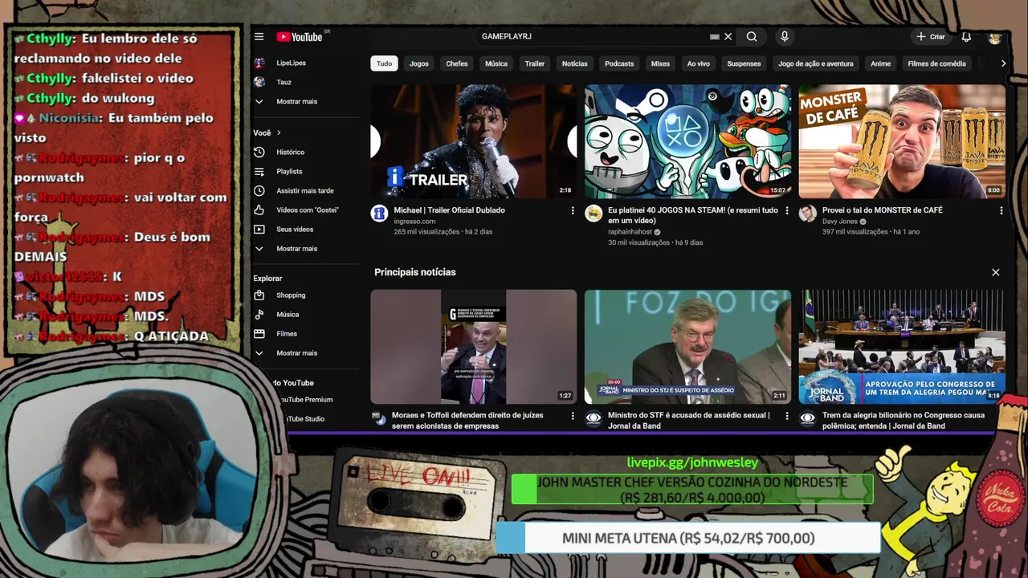Start voice search with the microphone
Screen dimensions: 1028x578
coord(785,37)
